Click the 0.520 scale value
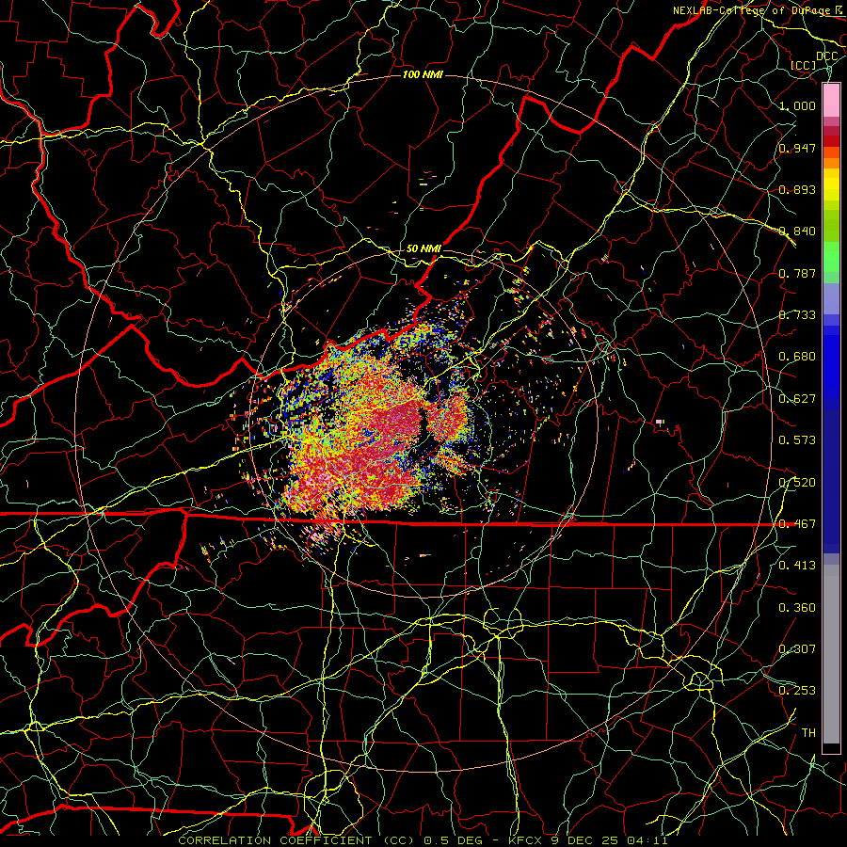 point(797,483)
